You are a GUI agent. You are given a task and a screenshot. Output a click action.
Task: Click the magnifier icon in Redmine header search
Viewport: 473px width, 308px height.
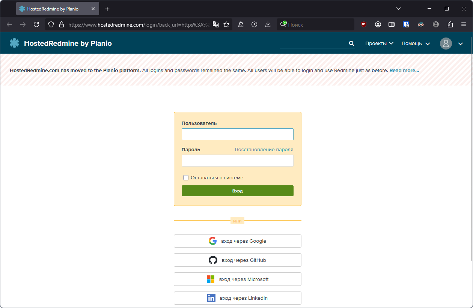[x=351, y=44]
